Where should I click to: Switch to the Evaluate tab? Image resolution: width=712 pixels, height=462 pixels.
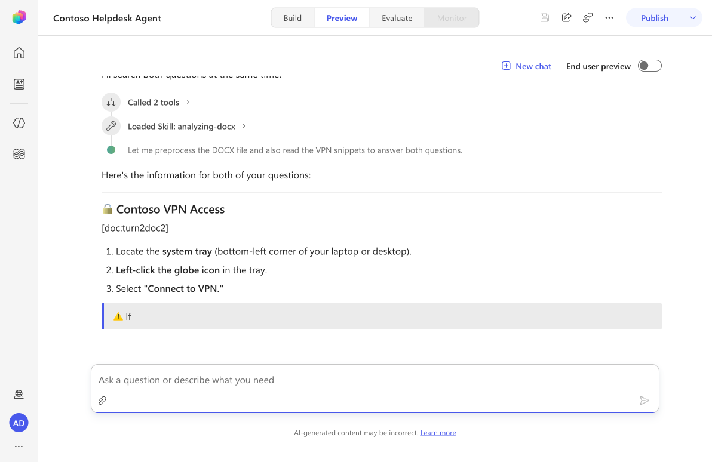click(397, 18)
